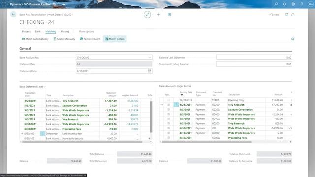Image resolution: width=315 pixels, height=177 pixels.
Task: Click the plus new record icon
Action: click(158, 14)
